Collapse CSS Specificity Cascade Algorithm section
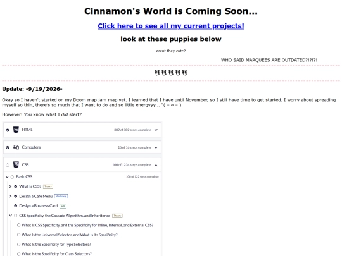The height and width of the screenshot is (256, 342). (x=10, y=216)
